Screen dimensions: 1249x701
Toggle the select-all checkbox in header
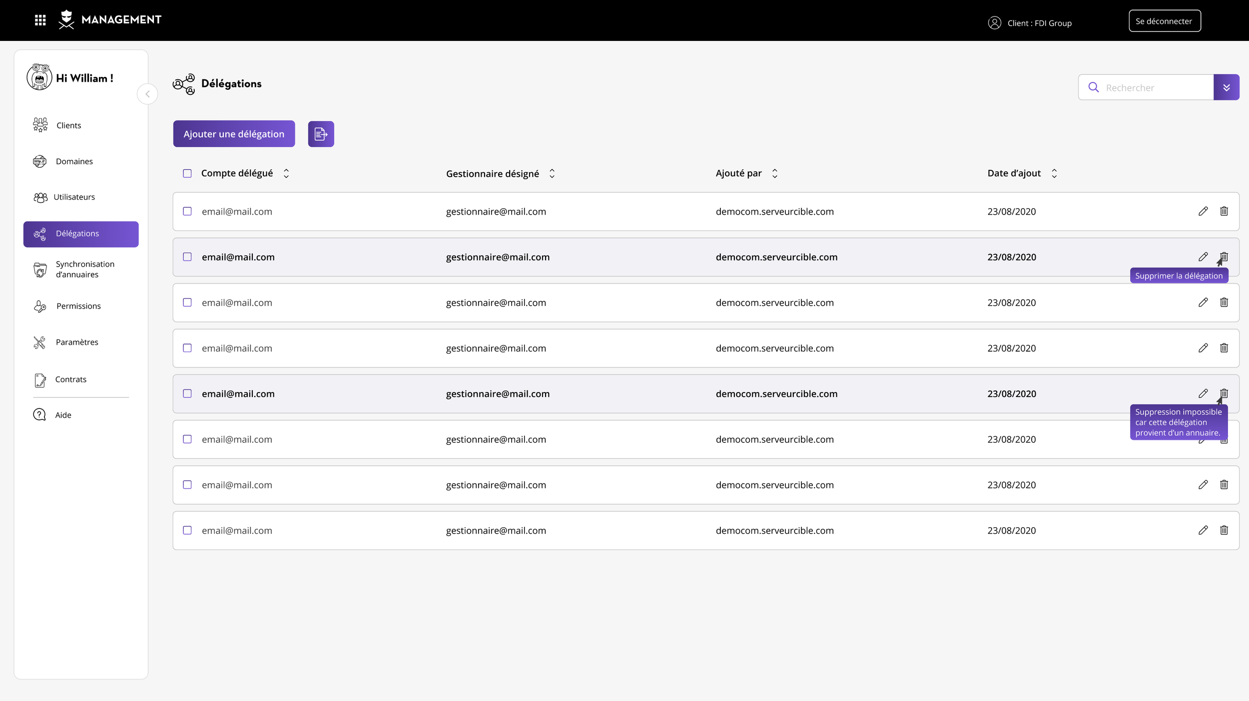[x=187, y=173]
